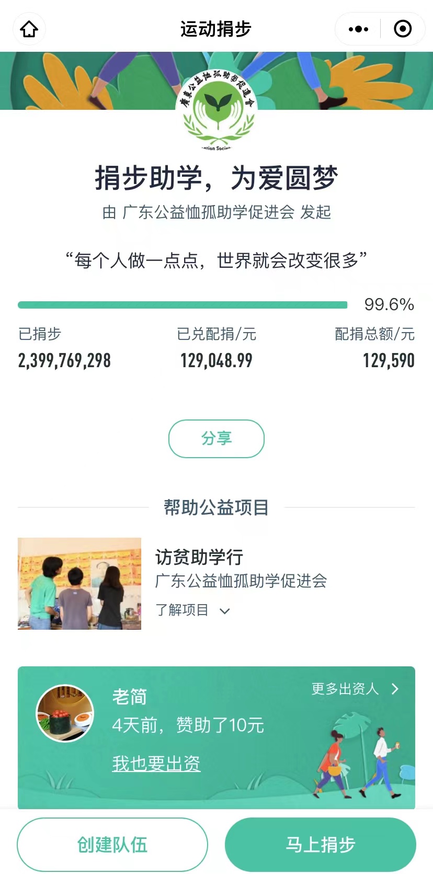
Task: Open 更多出资人 sponsor list
Action: (345, 689)
